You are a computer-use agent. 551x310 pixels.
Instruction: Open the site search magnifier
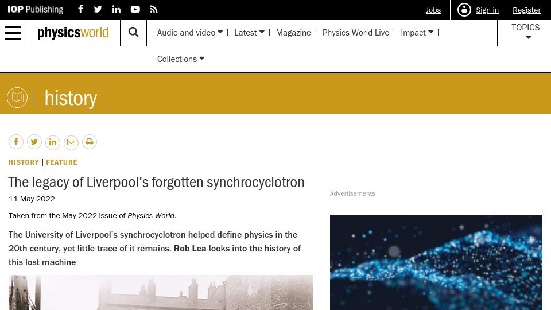coord(134,32)
